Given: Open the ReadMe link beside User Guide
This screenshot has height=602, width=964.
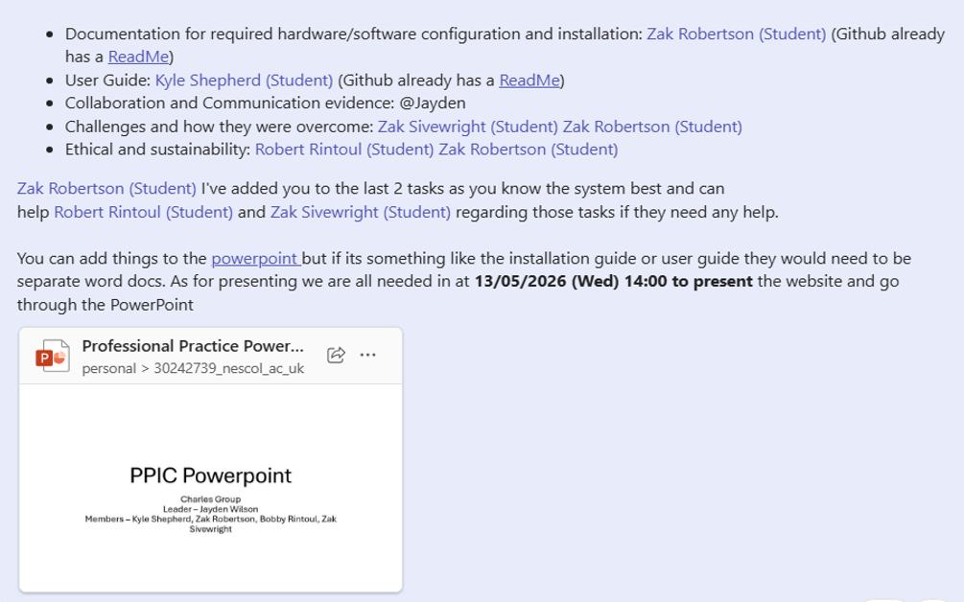Looking at the screenshot, I should pyautogui.click(x=529, y=80).
